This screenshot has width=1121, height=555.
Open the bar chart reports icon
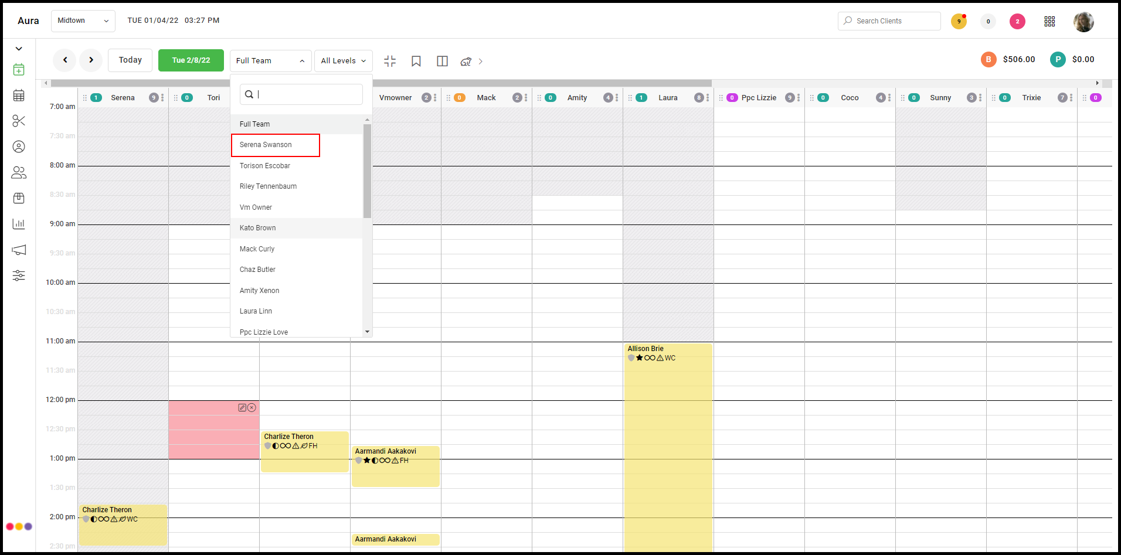[19, 224]
